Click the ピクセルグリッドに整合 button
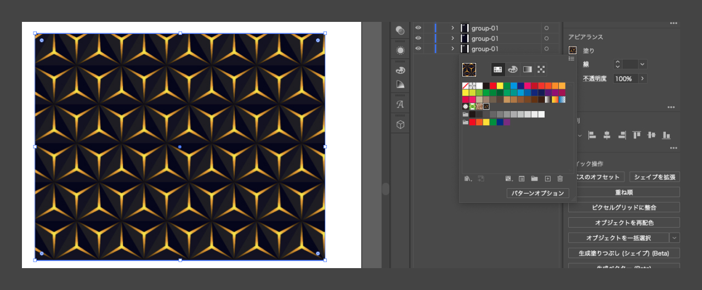 point(624,207)
